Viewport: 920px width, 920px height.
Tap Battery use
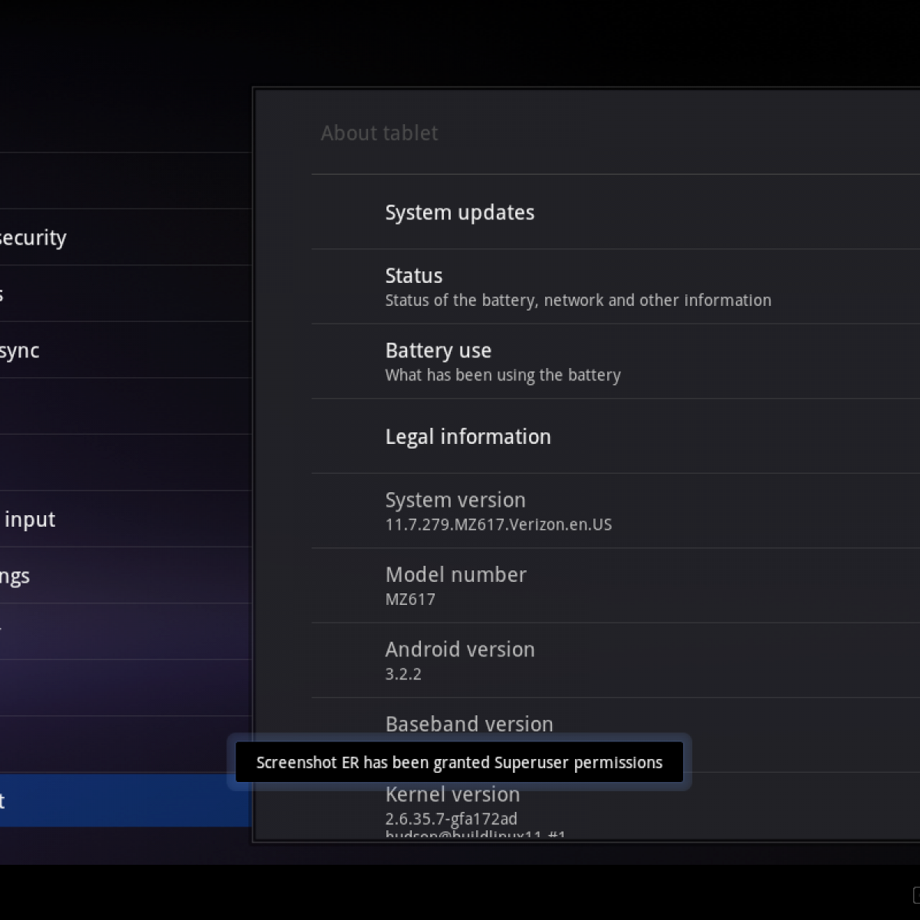point(503,361)
